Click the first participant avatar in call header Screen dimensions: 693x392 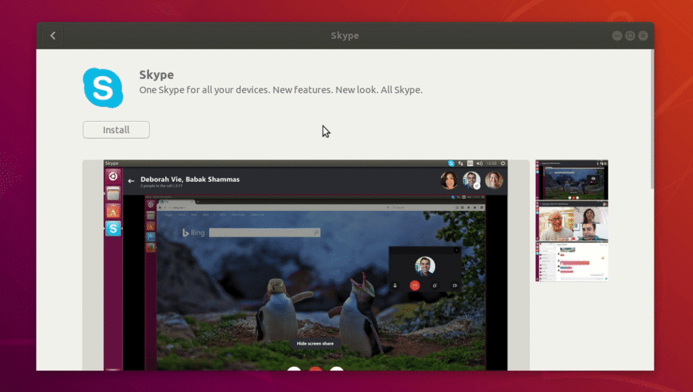coord(449,180)
